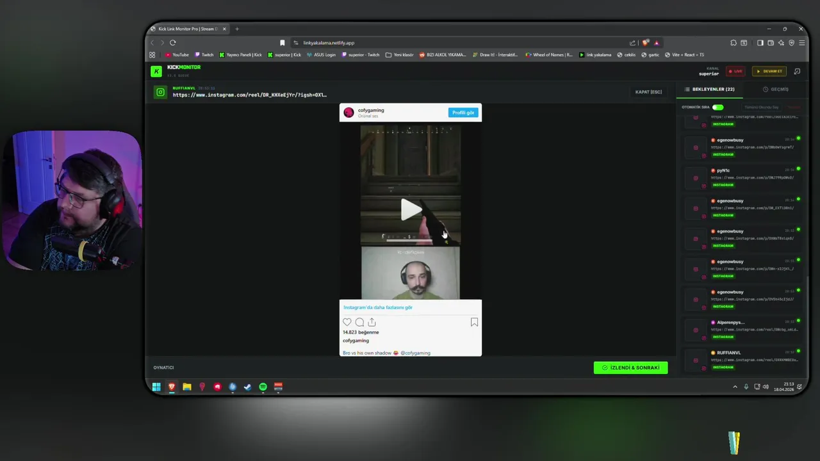Screen dimensions: 820x461
Task: Open the browser hamburger menu
Action: 801,43
